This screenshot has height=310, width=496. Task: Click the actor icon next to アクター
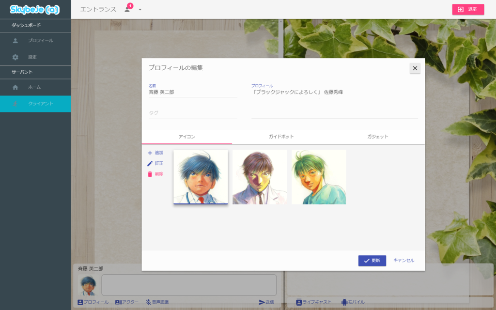118,302
